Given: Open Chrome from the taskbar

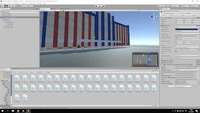Looking at the screenshot, I should pyautogui.click(x=18, y=111).
